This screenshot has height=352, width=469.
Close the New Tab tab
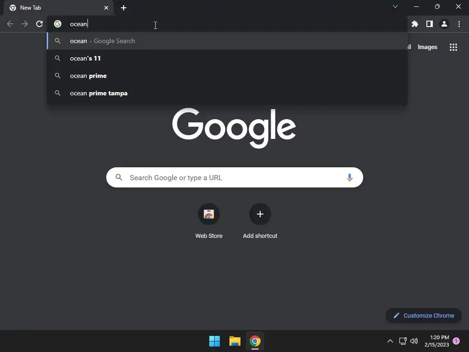[106, 8]
